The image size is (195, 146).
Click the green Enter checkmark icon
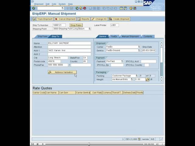[34, 8]
